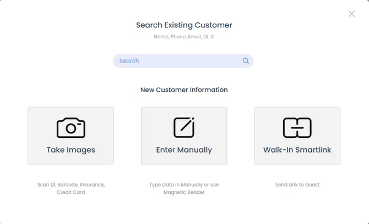
Task: Click the pencil-on-square Enter Manually icon
Action: pyautogui.click(x=184, y=127)
